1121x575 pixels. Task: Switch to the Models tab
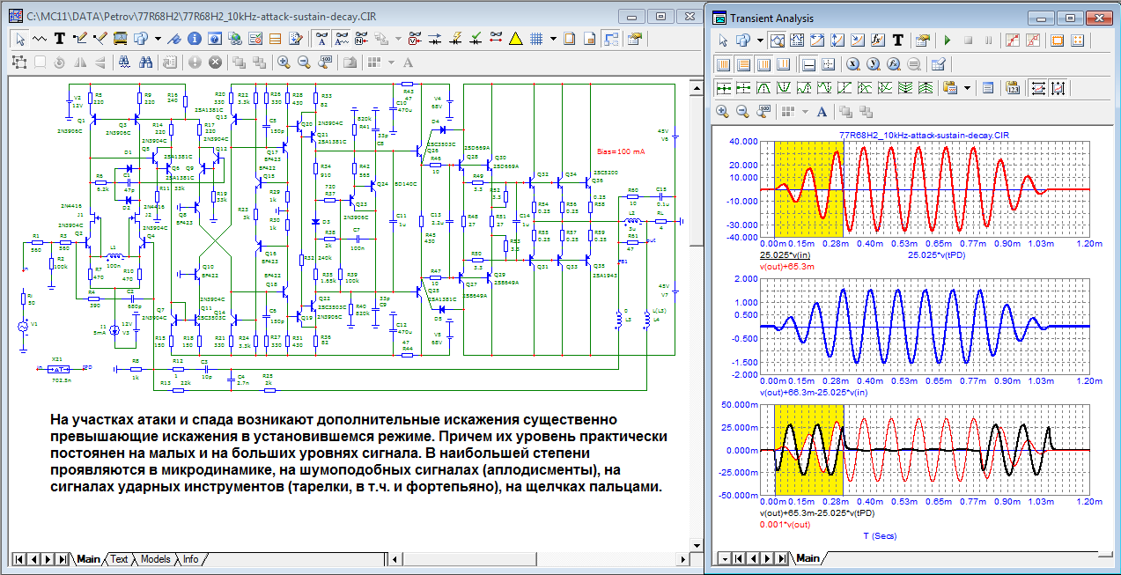(155, 559)
